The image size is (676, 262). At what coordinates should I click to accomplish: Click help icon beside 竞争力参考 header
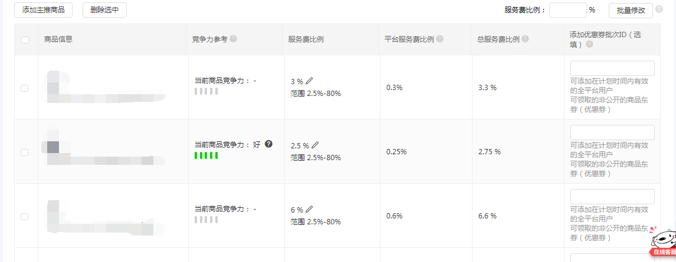click(233, 39)
